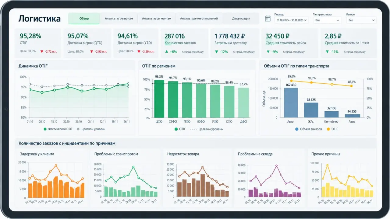The height and width of the screenshot is (219, 390).
Task: Expand the Тип транспорта dropdown
Action: pos(327,20)
